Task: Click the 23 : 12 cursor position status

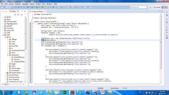Action: [125, 88]
